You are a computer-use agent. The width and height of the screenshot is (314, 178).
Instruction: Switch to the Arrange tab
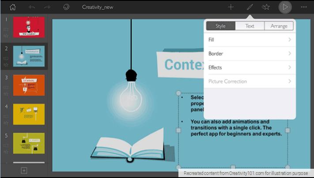coord(279,26)
